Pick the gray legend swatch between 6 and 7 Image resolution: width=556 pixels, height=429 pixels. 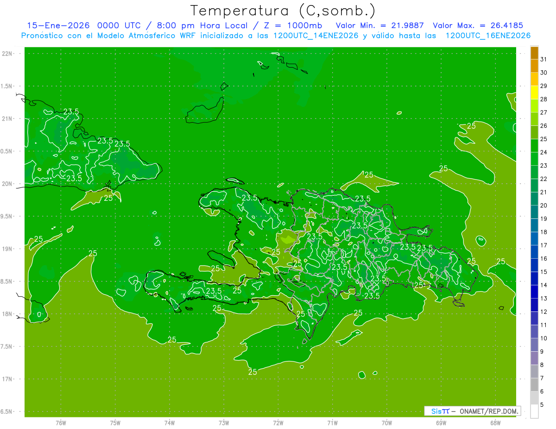534,385
